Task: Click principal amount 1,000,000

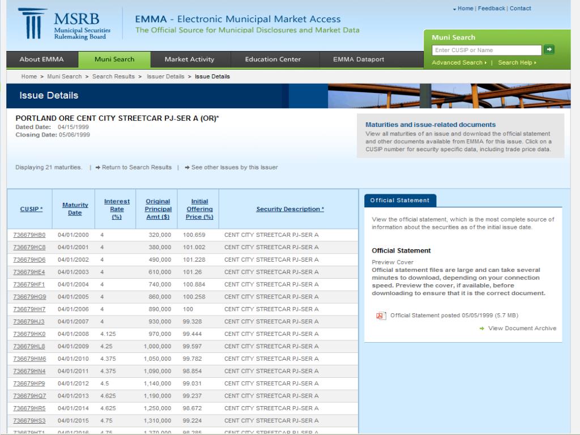Action: tap(157, 346)
